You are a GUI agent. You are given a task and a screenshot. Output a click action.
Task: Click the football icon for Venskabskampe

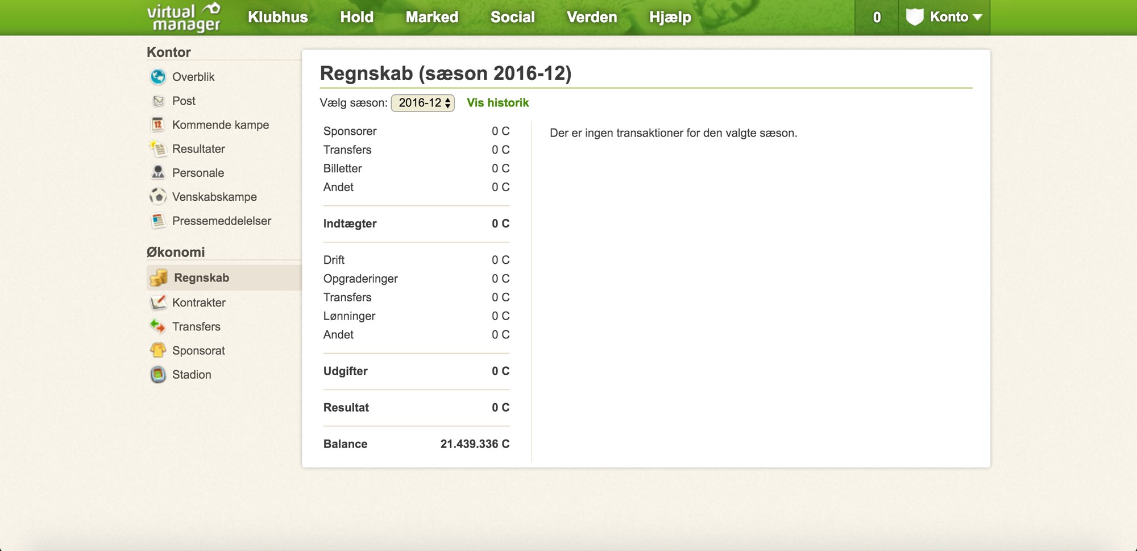(158, 197)
